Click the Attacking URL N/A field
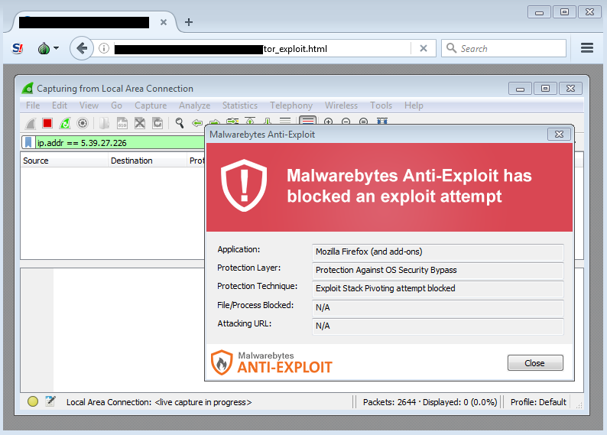Image resolution: width=607 pixels, height=435 pixels. (437, 326)
